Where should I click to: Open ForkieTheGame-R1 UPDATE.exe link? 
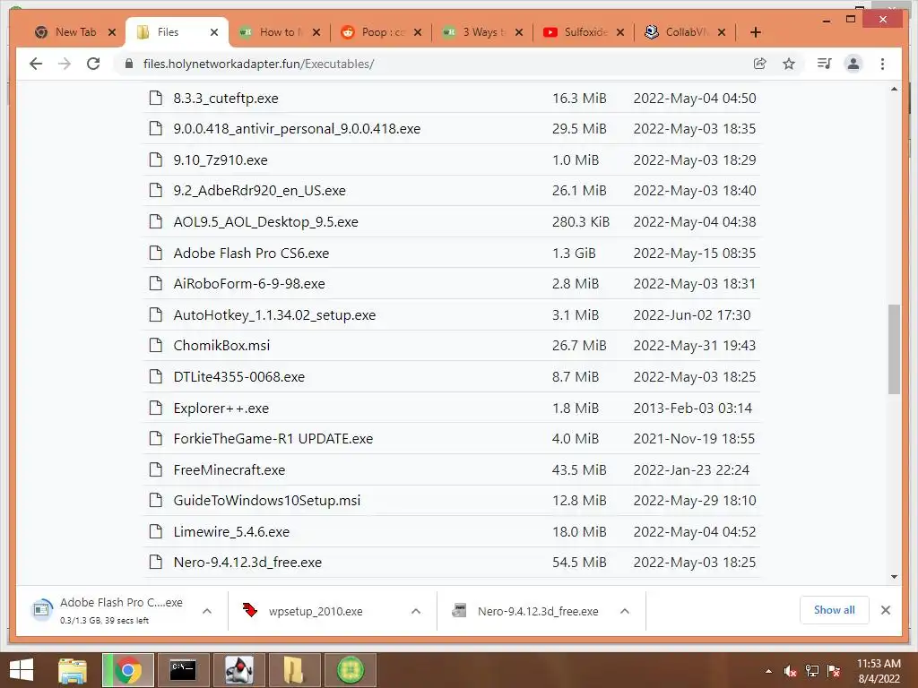click(x=273, y=439)
